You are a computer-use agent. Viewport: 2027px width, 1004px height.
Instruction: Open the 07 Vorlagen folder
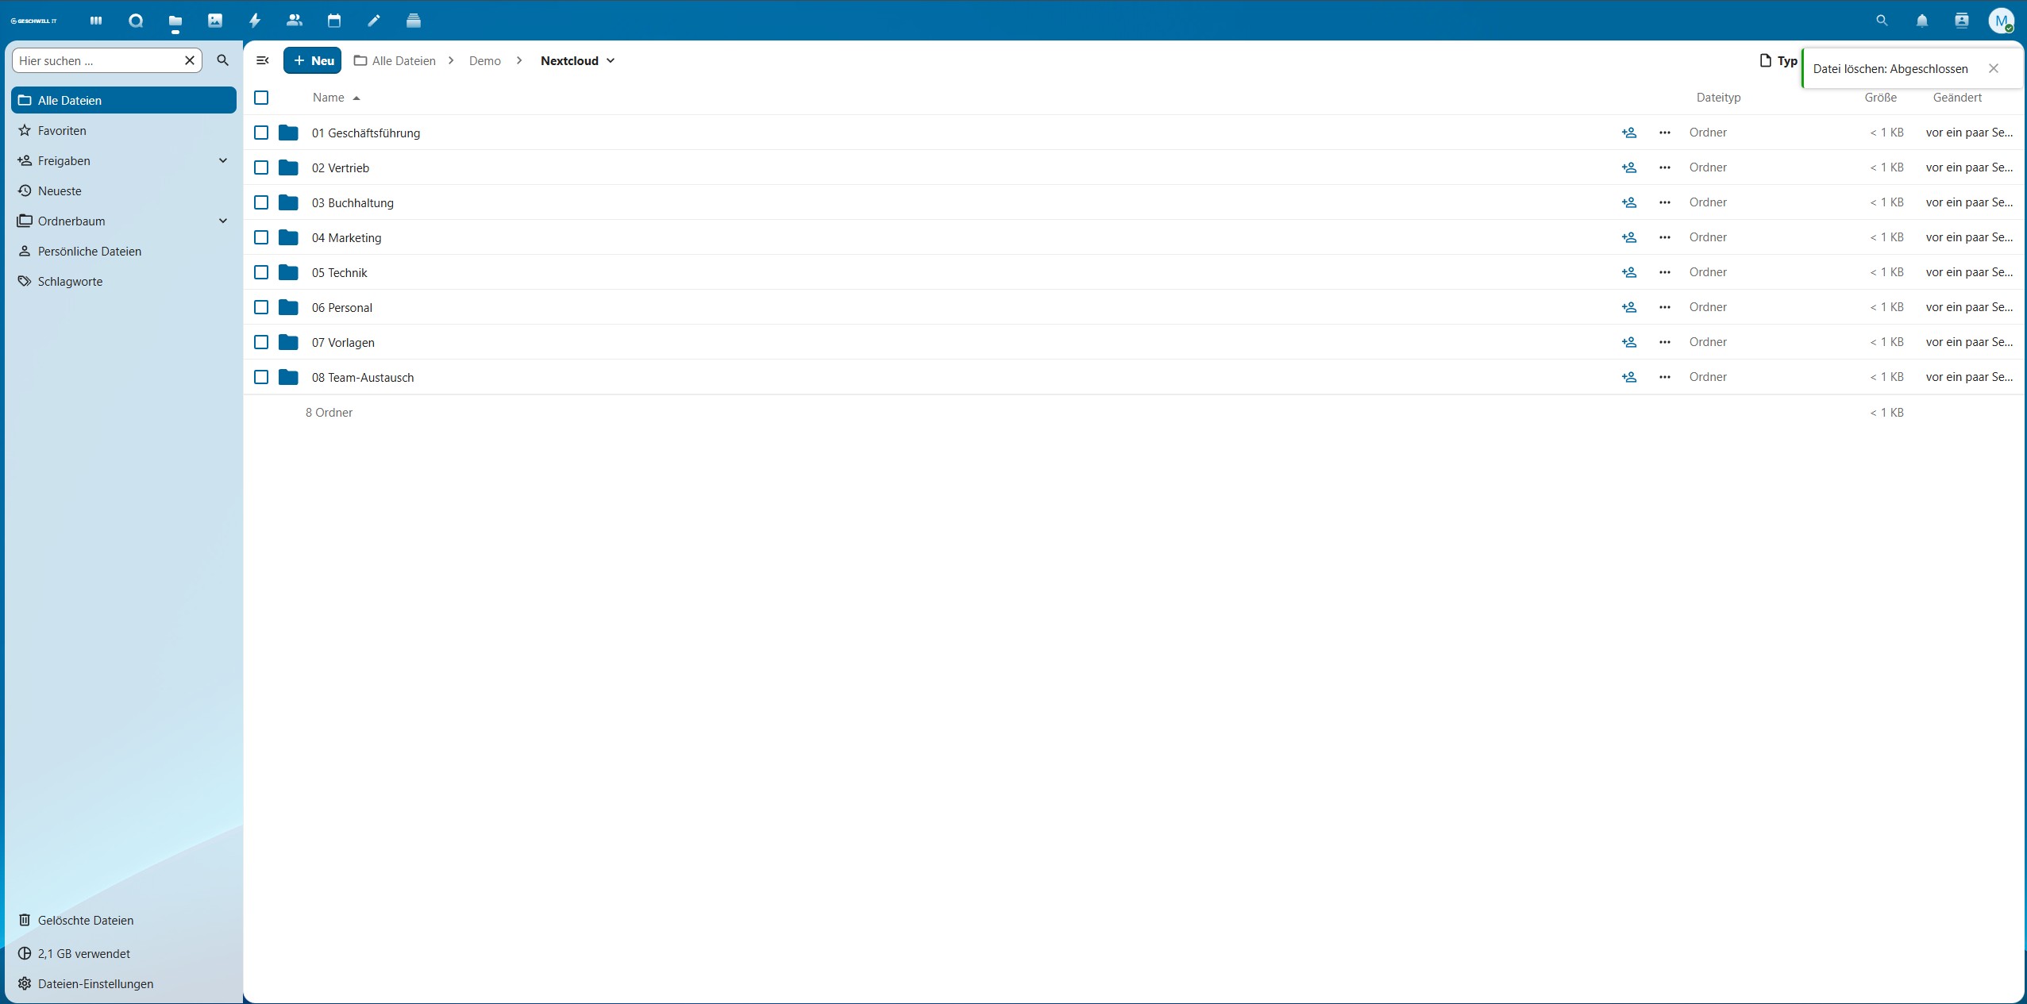343,342
